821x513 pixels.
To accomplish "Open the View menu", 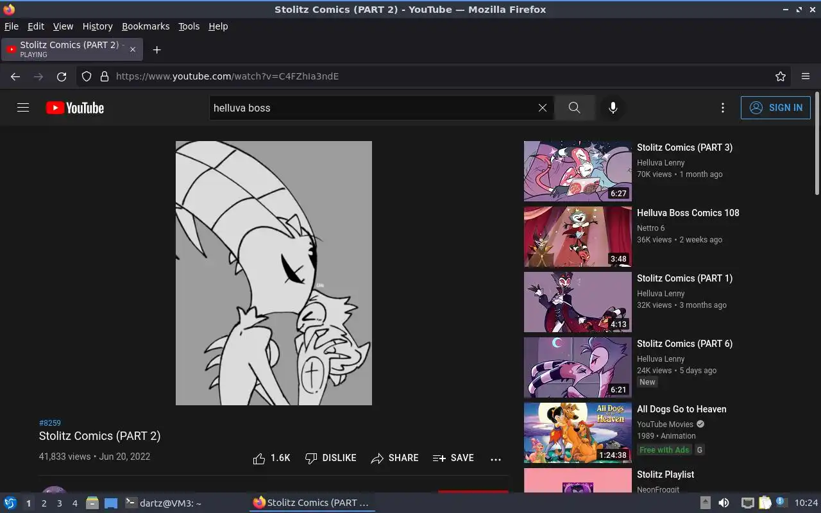I will (63, 26).
